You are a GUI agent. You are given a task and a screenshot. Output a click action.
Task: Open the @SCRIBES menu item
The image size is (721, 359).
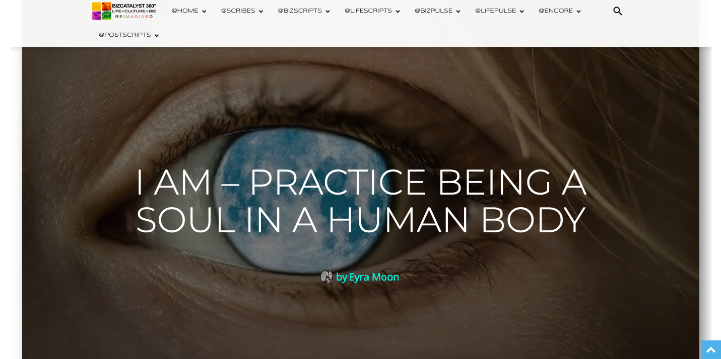point(238,11)
